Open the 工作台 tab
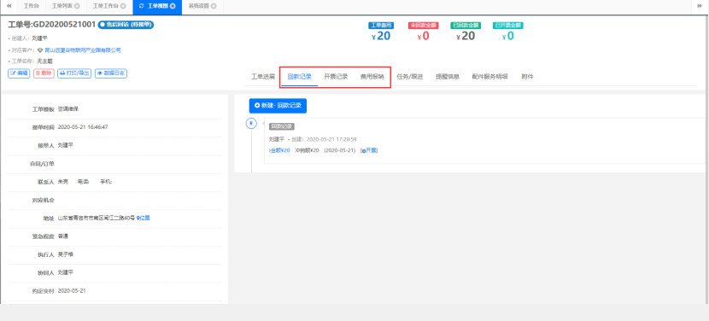The image size is (709, 321). 31,6
